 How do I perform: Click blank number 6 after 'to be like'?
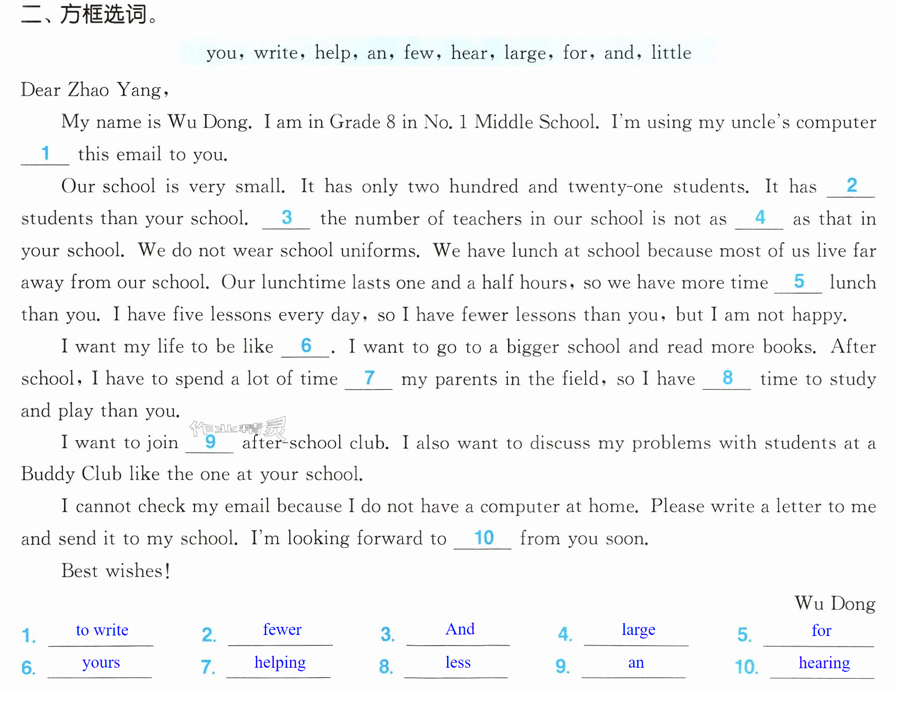[305, 346]
